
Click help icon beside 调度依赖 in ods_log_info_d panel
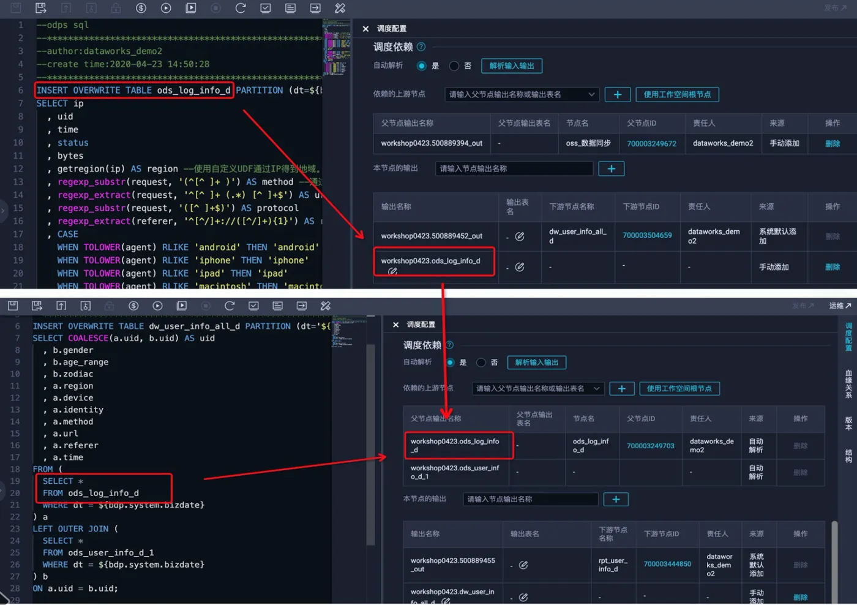coord(421,47)
